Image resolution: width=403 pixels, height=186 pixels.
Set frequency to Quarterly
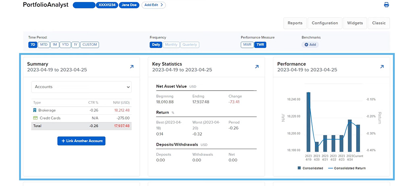[x=190, y=45]
